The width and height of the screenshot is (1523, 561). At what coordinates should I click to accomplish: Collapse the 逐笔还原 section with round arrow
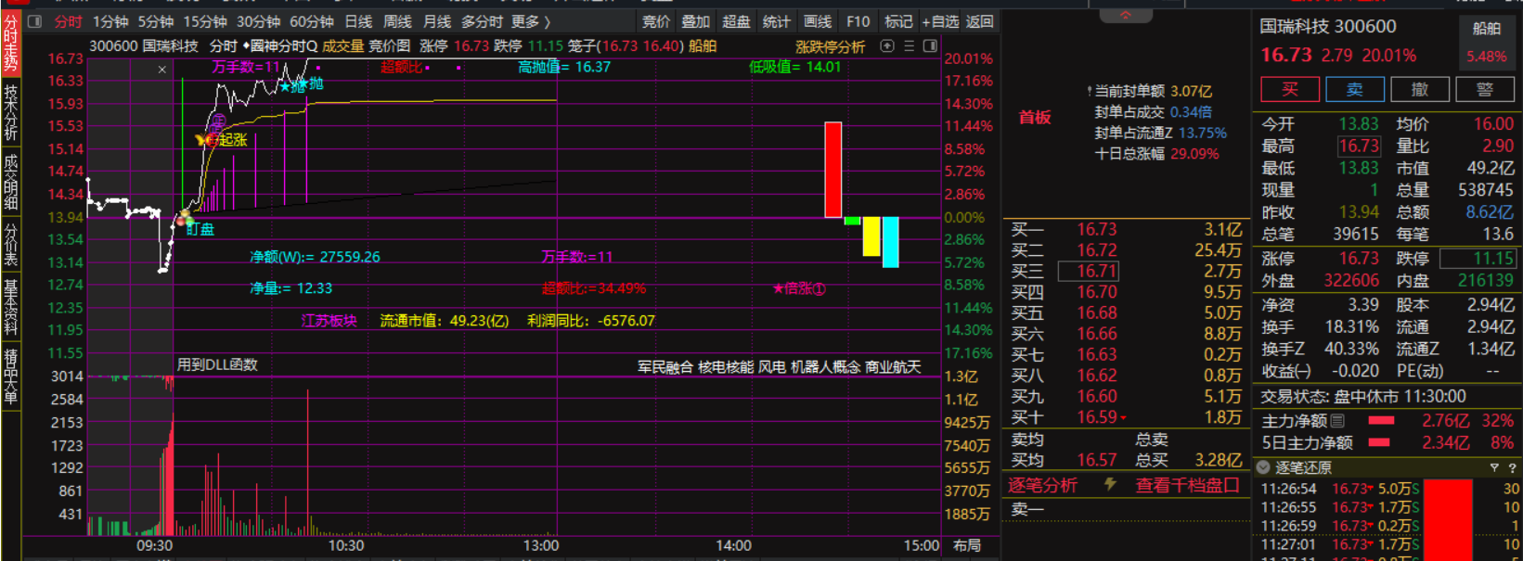1263,468
